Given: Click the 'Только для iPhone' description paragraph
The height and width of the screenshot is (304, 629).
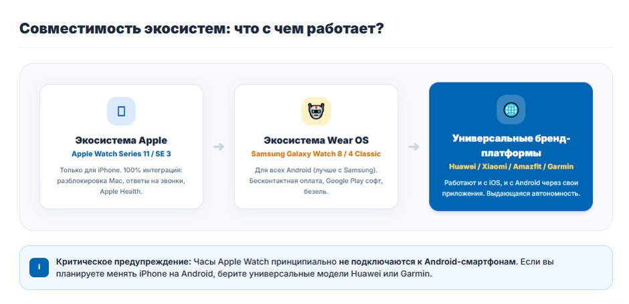Looking at the screenshot, I should click(121, 181).
